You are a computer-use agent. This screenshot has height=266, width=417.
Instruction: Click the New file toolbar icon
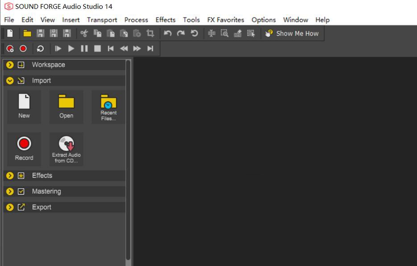tap(10, 33)
